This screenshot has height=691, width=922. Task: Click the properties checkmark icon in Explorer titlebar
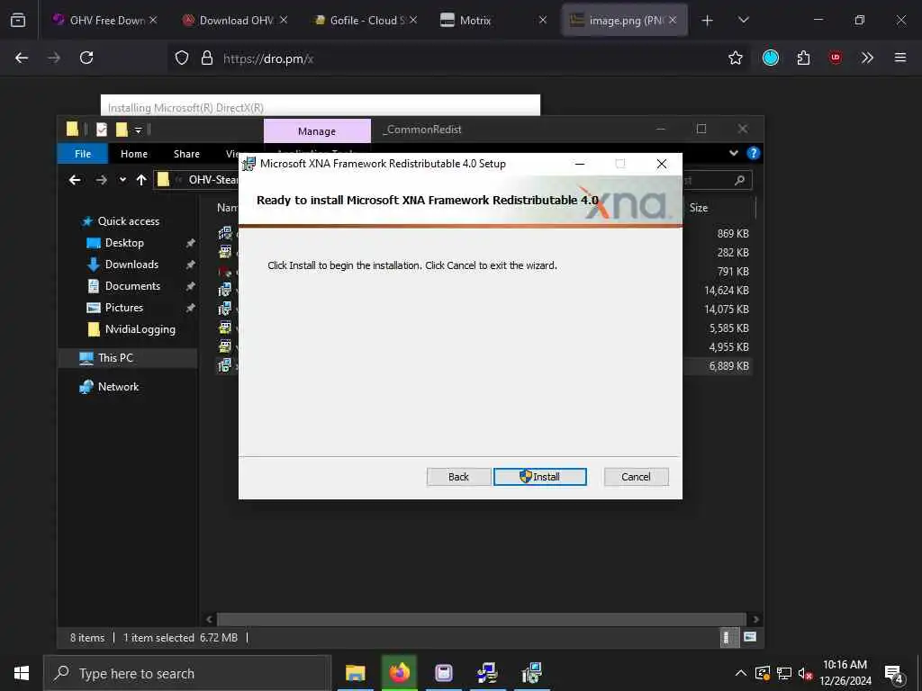[x=102, y=130]
